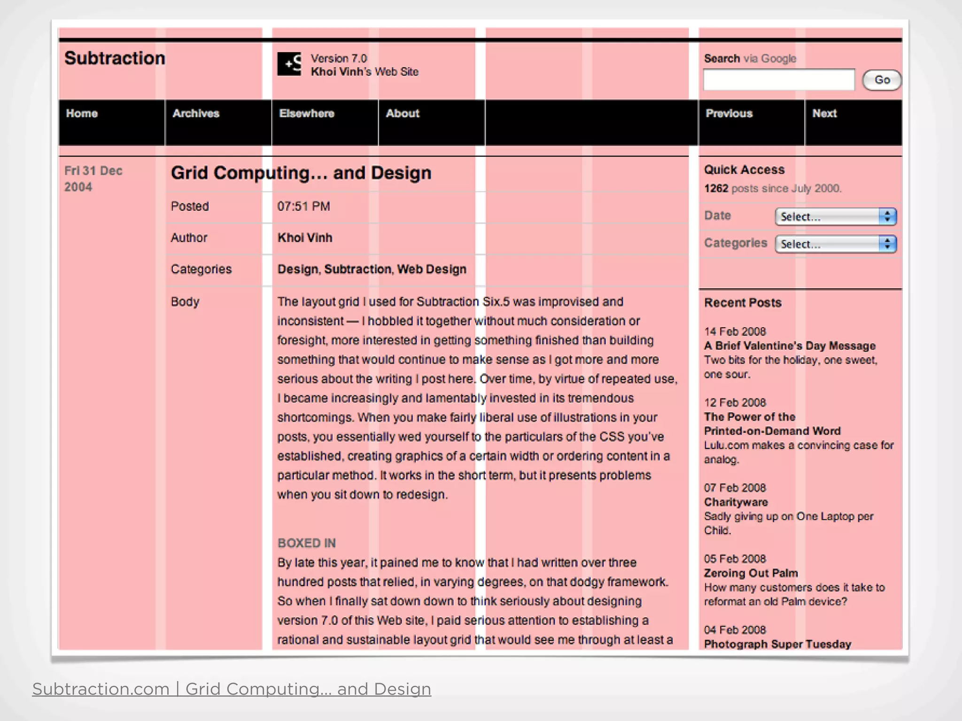
Task: Click the posted time 07:51 PM
Action: [303, 206]
